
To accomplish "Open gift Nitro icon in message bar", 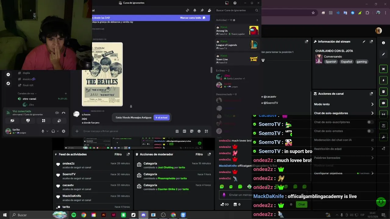I will tap(177, 131).
